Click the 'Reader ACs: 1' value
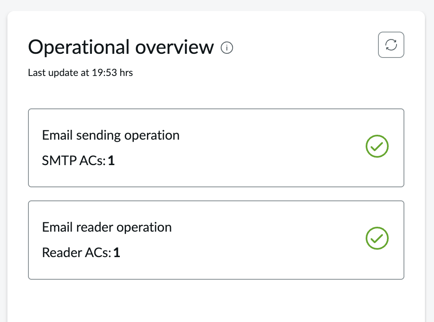This screenshot has height=322, width=434. (81, 253)
